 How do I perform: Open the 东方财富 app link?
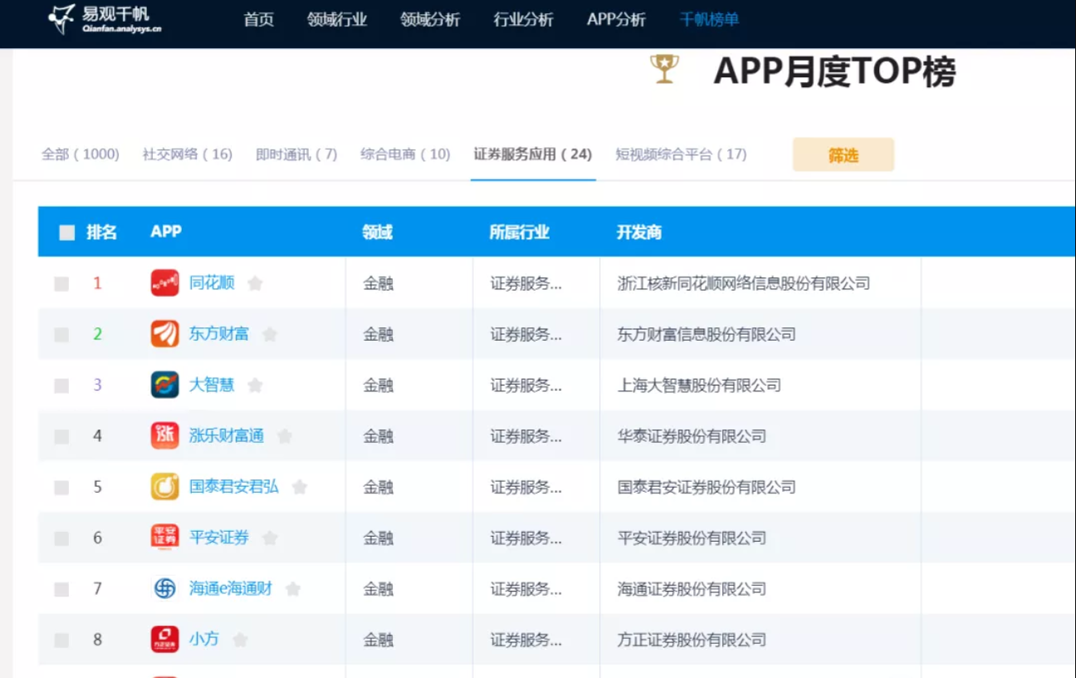(219, 333)
